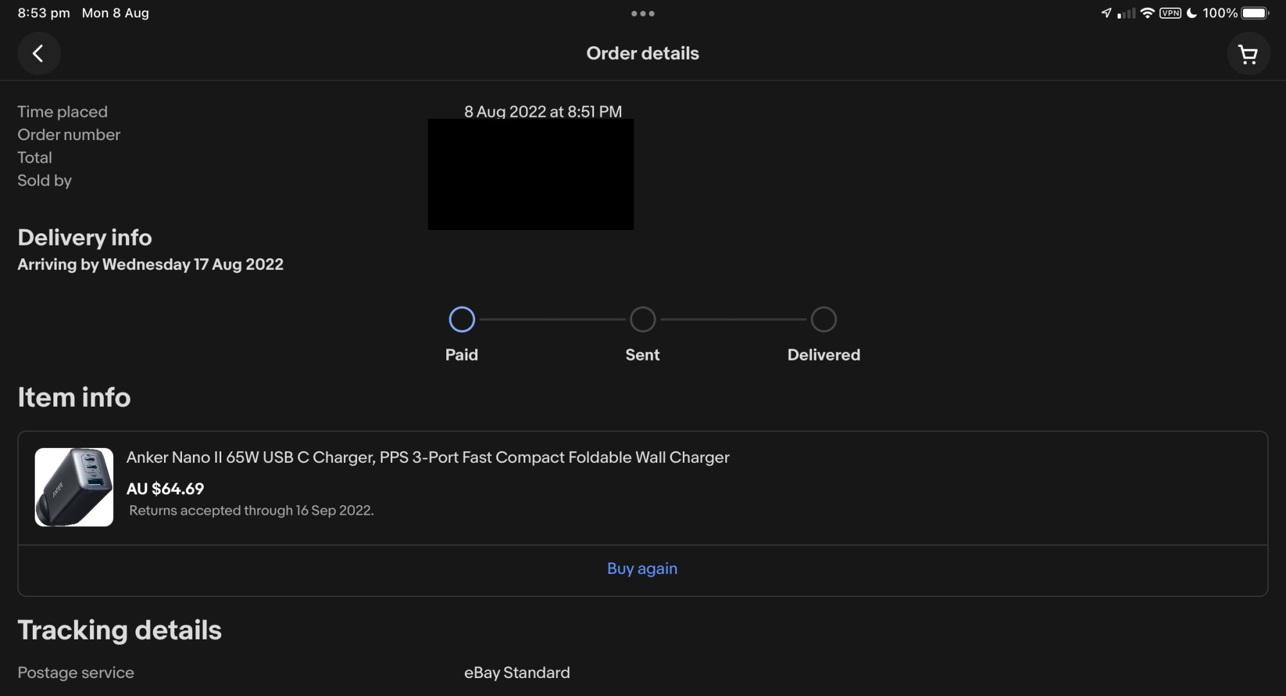Tap the eBay Standard postage service

click(517, 673)
